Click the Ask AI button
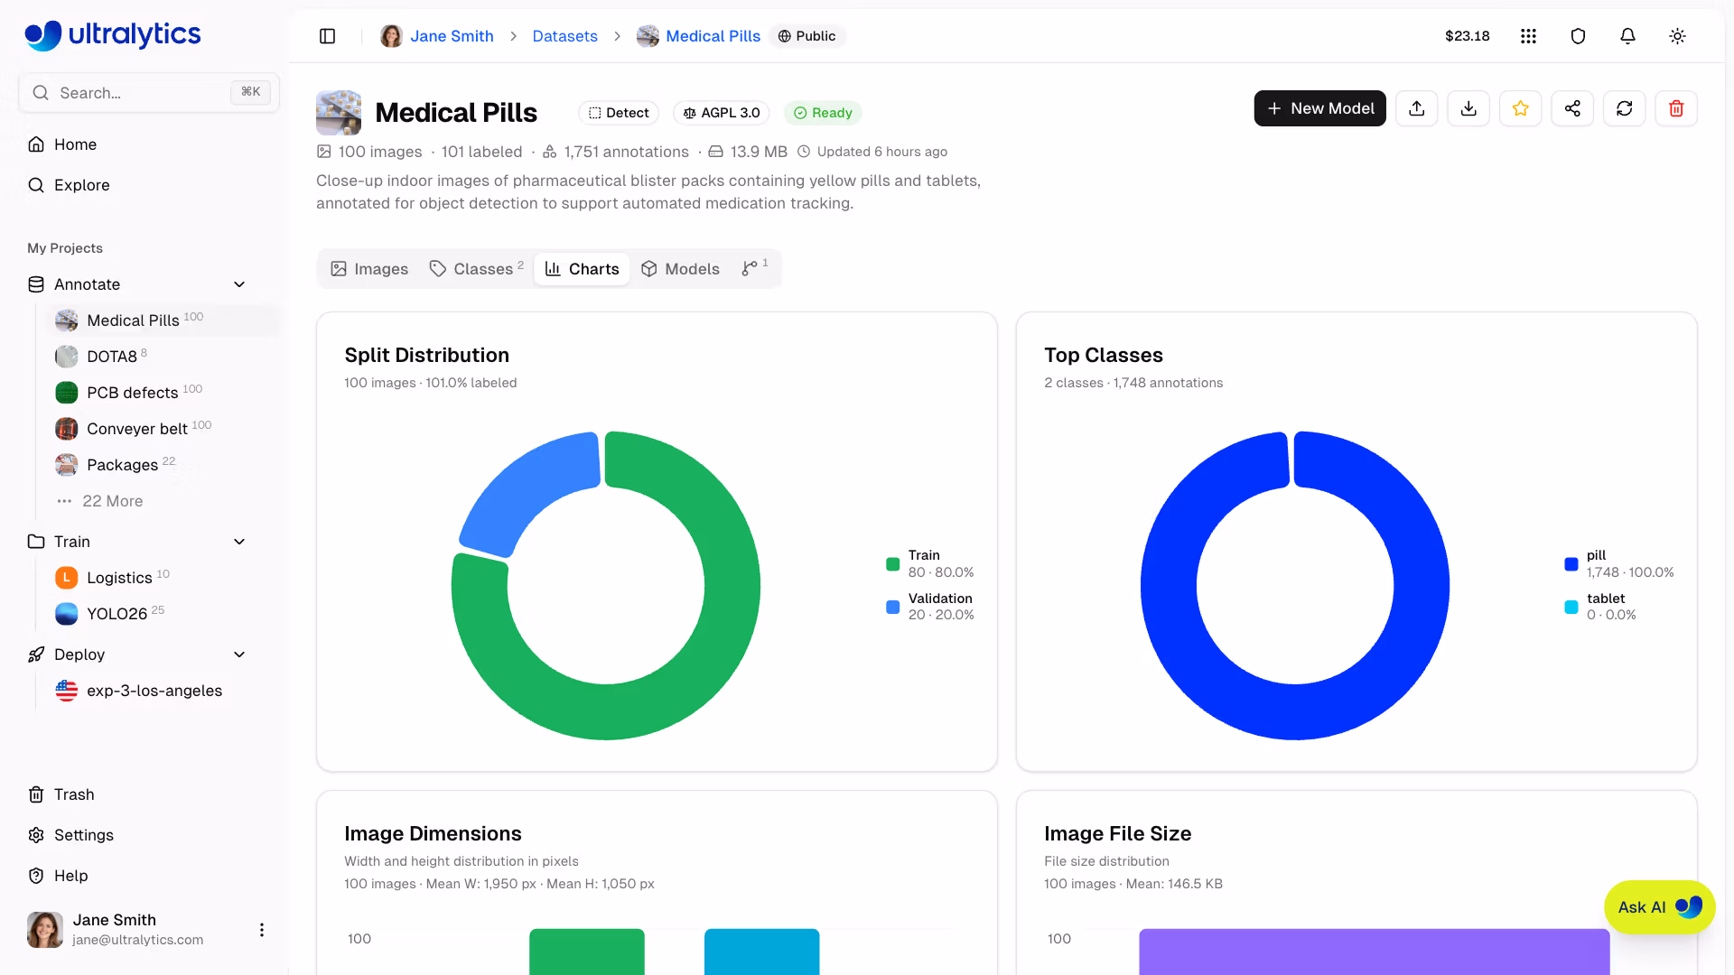 (x=1659, y=907)
